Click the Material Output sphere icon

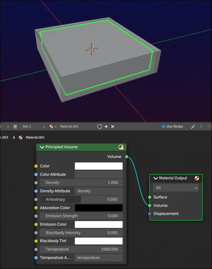click(197, 178)
